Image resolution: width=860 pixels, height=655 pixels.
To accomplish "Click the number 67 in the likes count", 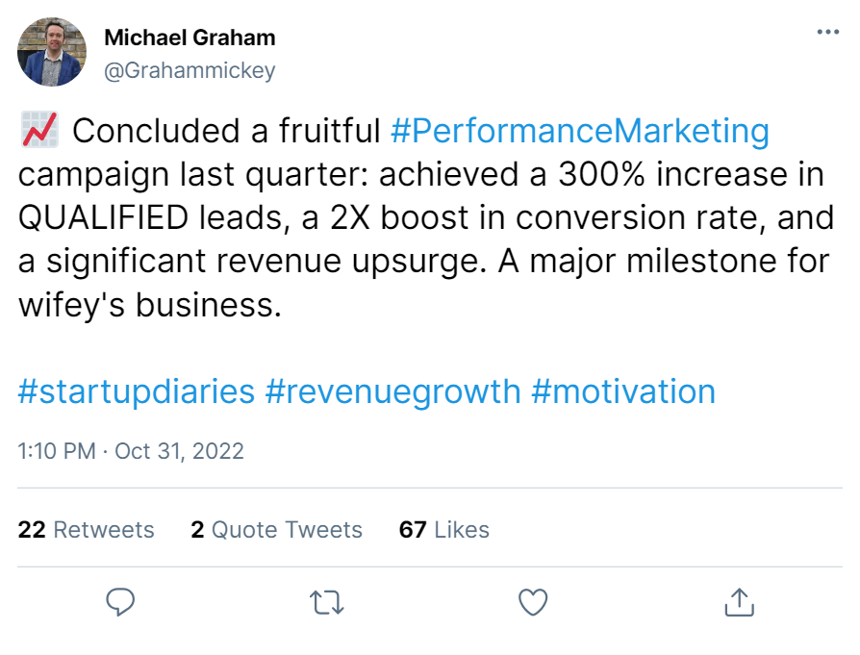I will click(413, 529).
